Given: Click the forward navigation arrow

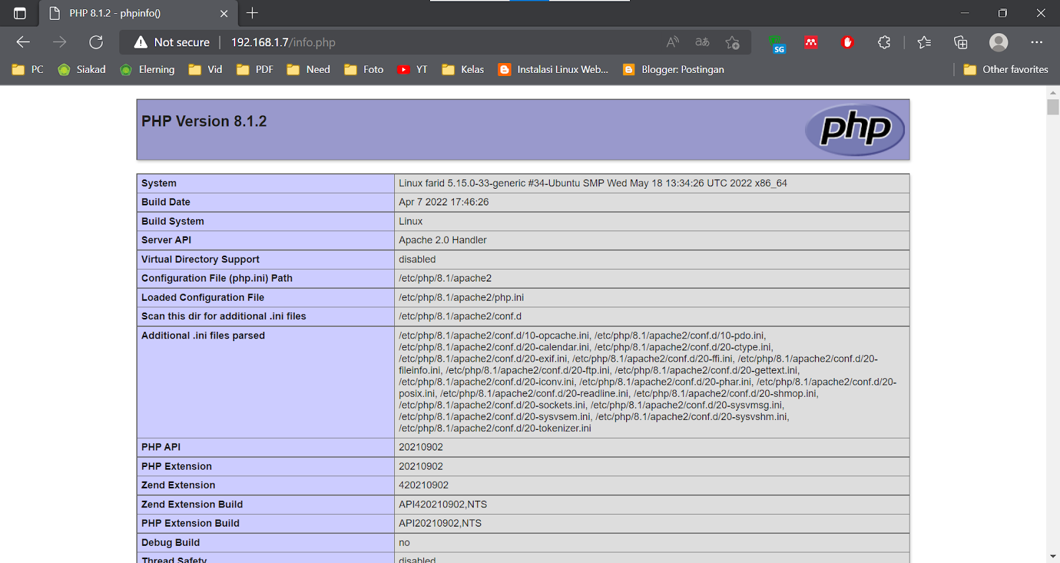Looking at the screenshot, I should pyautogui.click(x=60, y=42).
